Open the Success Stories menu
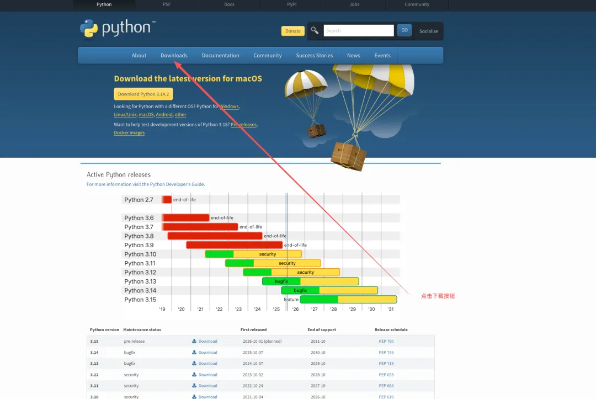The width and height of the screenshot is (596, 399). (x=315, y=56)
